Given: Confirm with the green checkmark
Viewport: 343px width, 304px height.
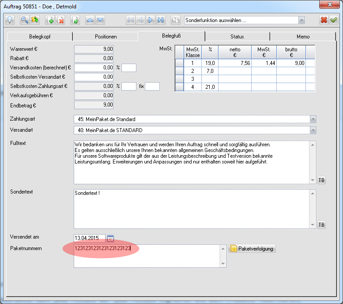Looking at the screenshot, I should [334, 20].
